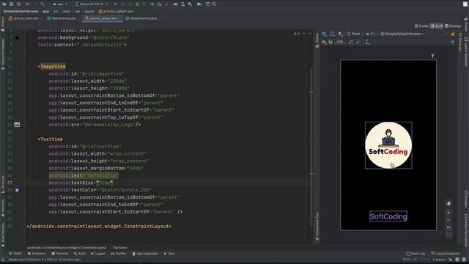Open the Terminal tool window
This screenshot has height=264, width=469.
[59, 254]
